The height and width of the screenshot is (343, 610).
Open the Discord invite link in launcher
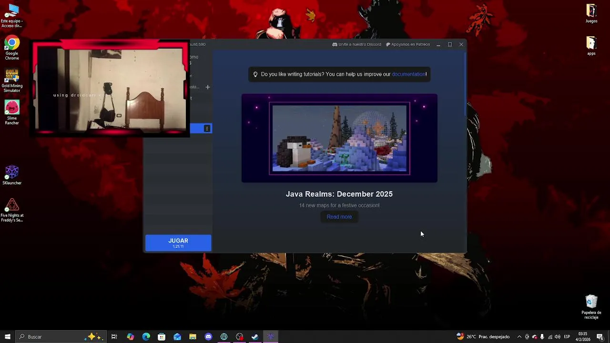[x=356, y=44]
